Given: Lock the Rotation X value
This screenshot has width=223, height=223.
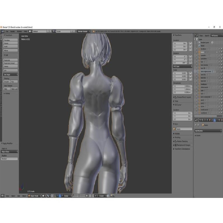Looking at the screenshot, I should point(190,57).
